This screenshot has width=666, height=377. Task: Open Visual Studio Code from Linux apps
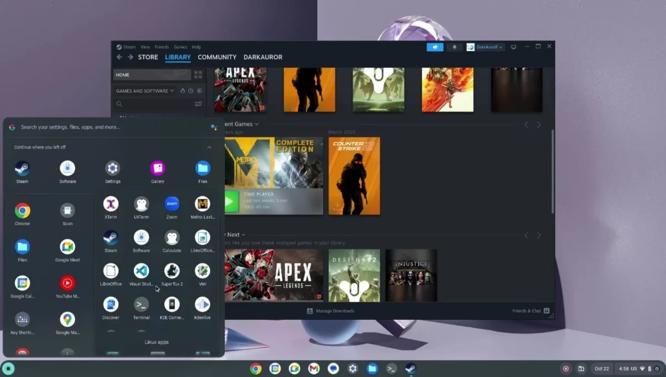pyautogui.click(x=142, y=271)
